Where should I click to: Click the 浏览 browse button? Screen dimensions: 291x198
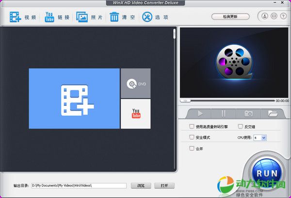coord(141,185)
